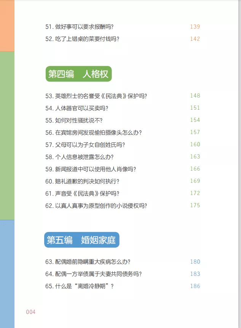Click page number 148
241x328 pixels.
pos(195,96)
